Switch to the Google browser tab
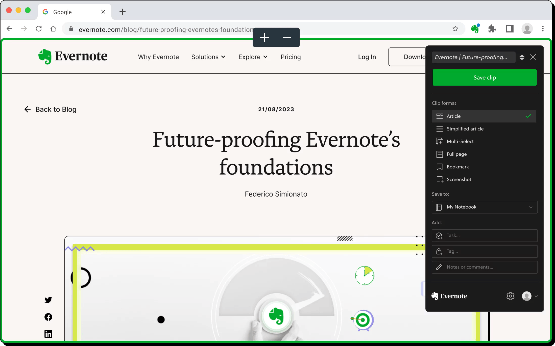The width and height of the screenshot is (555, 346). [x=62, y=12]
